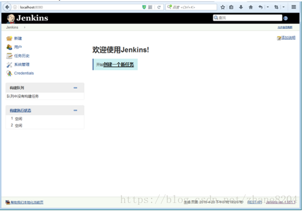Open the 新建 sidebar link
The image size is (304, 211).
pos(18,38)
